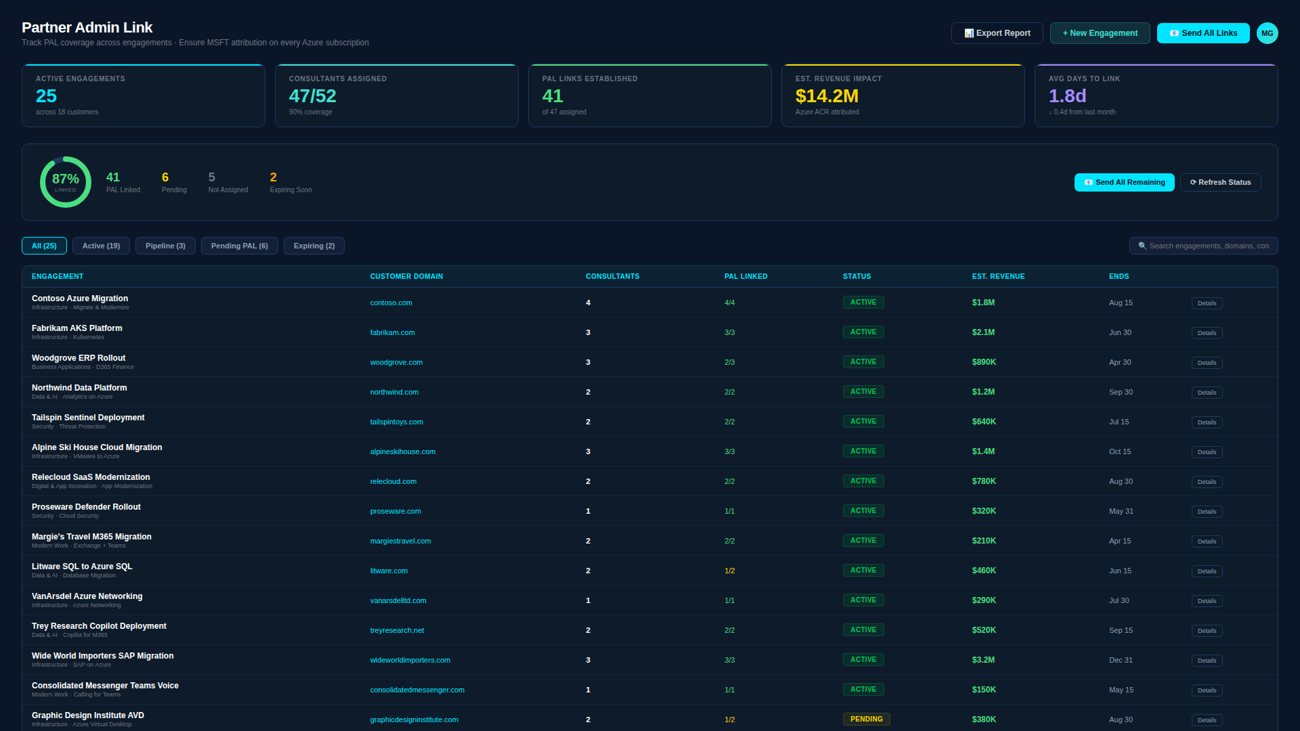
Task: Click the Send All Remaining button
Action: (1124, 182)
